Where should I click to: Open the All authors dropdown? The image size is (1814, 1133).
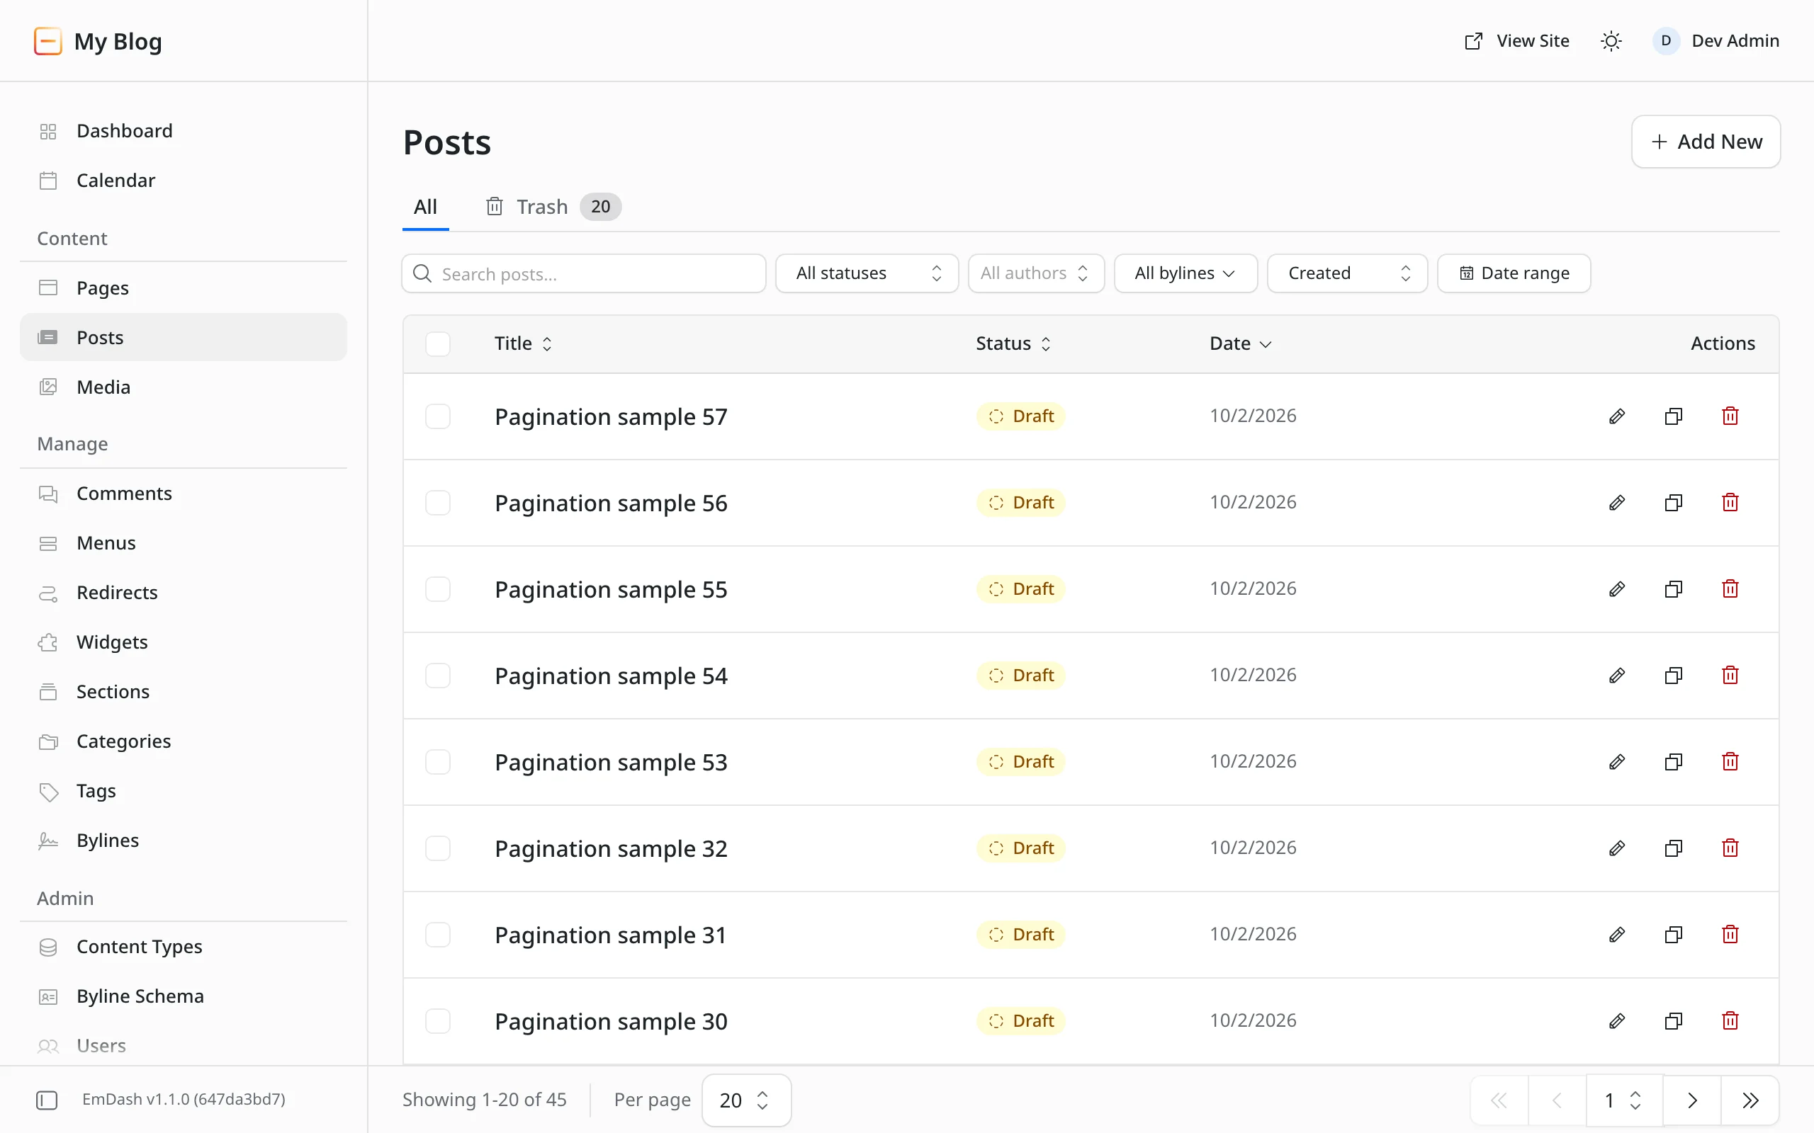pos(1036,273)
